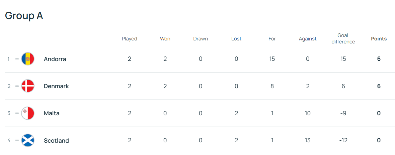
Task: Select the Scotland team name
Action: 56,141
